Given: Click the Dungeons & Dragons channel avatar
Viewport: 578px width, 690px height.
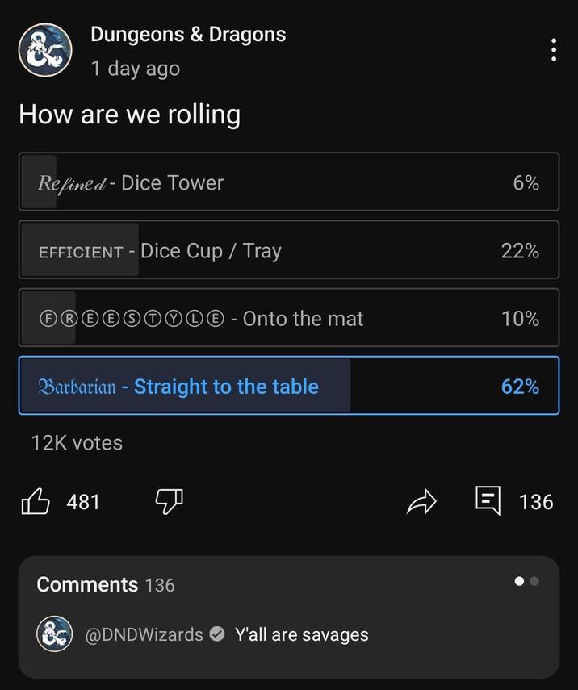Looking at the screenshot, I should (x=45, y=50).
